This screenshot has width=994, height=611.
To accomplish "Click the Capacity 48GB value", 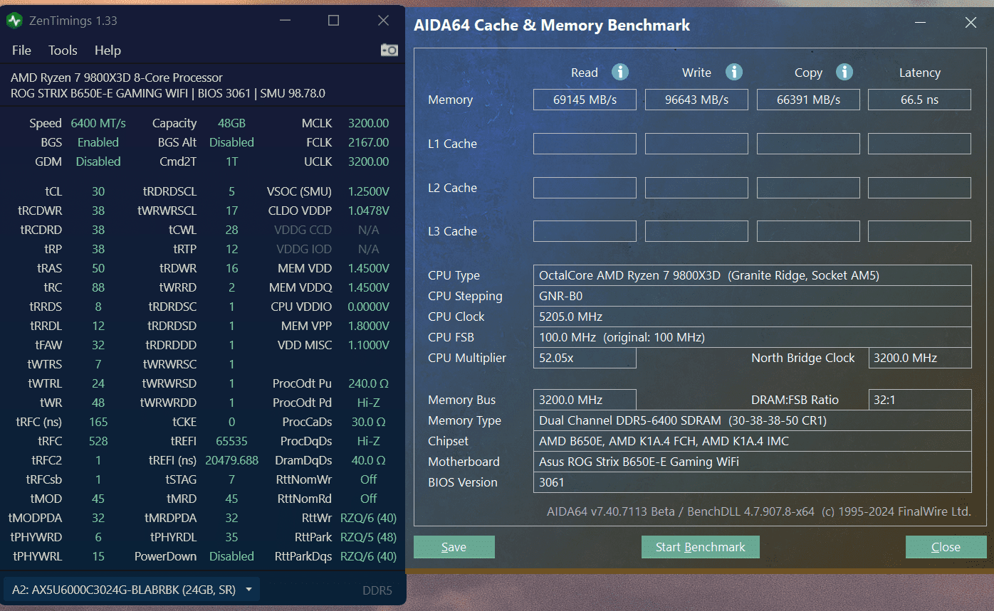I will coord(231,123).
